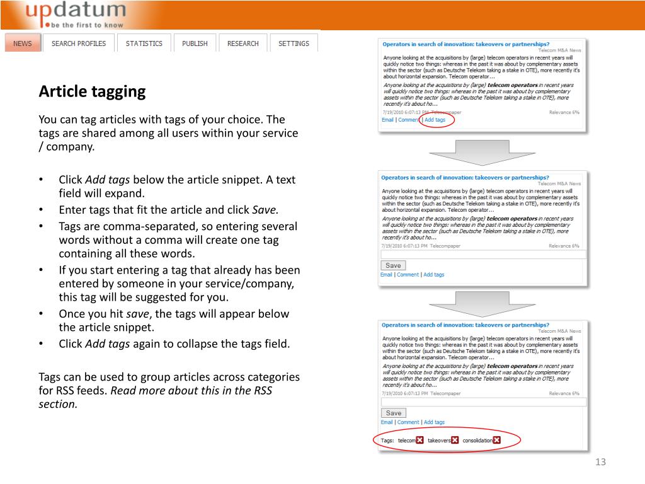645x484 pixels.
Task: Collapse field via Add tags in middle card
Action: coord(434,275)
